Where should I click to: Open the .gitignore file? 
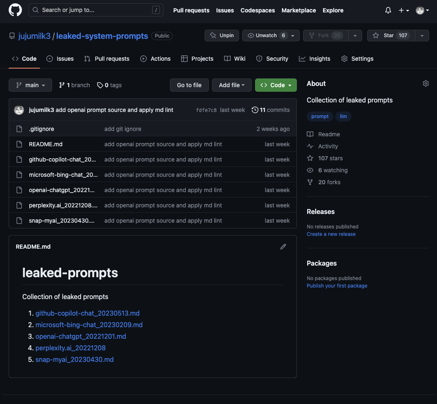[x=41, y=129]
